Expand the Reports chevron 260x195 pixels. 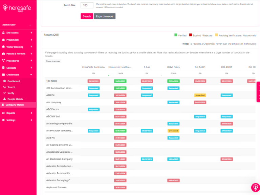click(x=31, y=113)
